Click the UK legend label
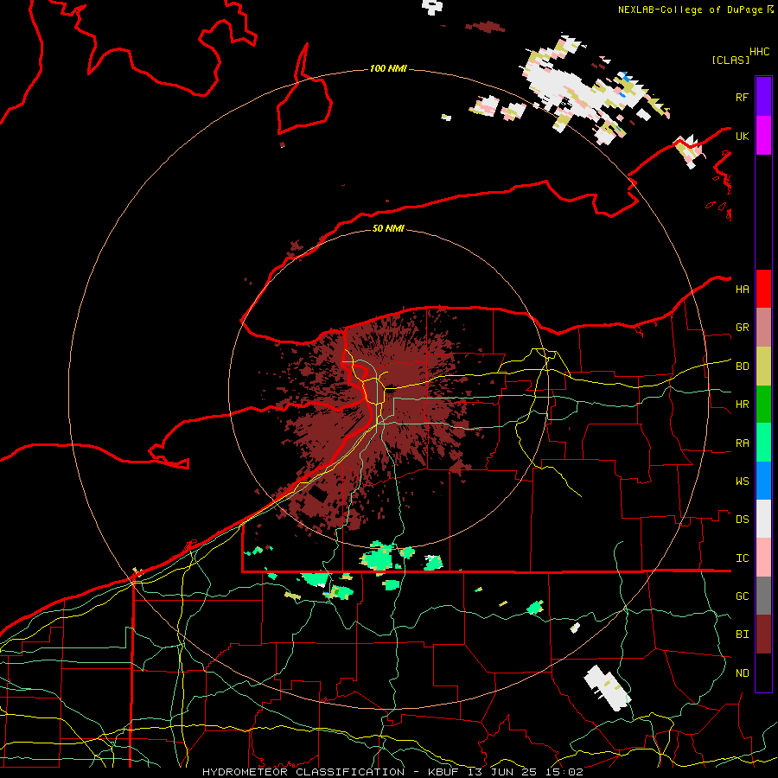778x778 pixels. click(742, 136)
